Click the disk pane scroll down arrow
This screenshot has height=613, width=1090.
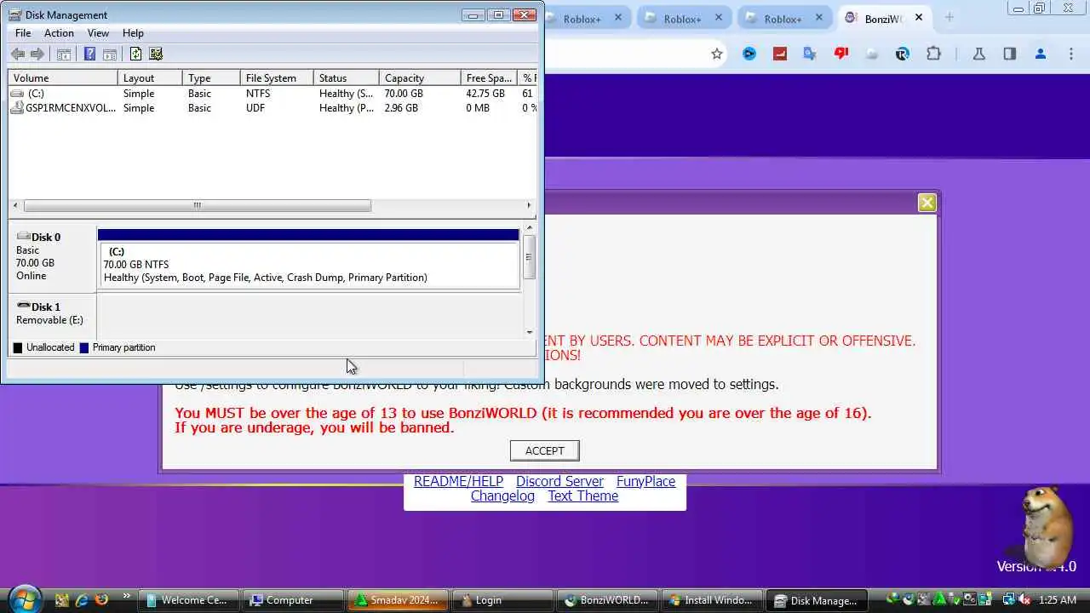(530, 332)
